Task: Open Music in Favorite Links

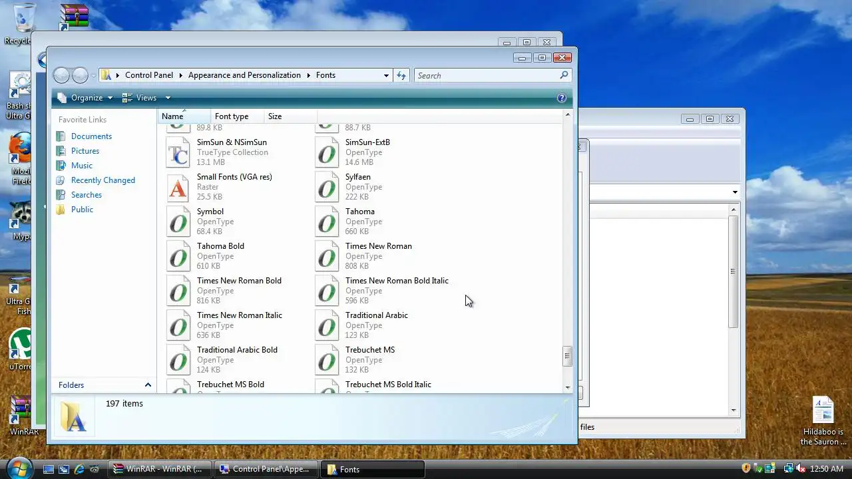Action: [x=82, y=166]
